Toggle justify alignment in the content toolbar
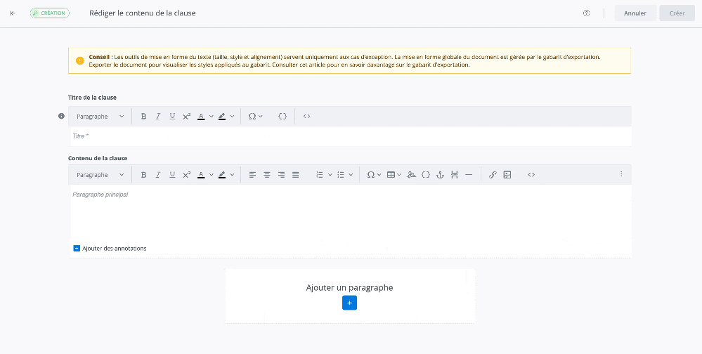Image resolution: width=702 pixels, height=354 pixels. 296,175
